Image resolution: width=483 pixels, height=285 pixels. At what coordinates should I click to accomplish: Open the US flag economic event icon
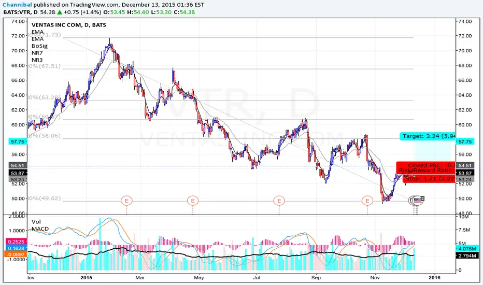coord(418,201)
